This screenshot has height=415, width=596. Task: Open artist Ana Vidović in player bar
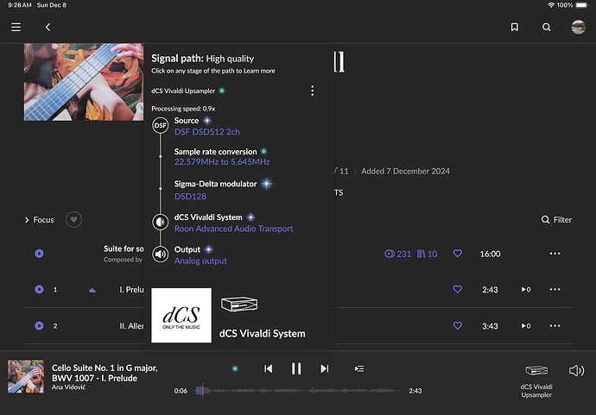69,387
